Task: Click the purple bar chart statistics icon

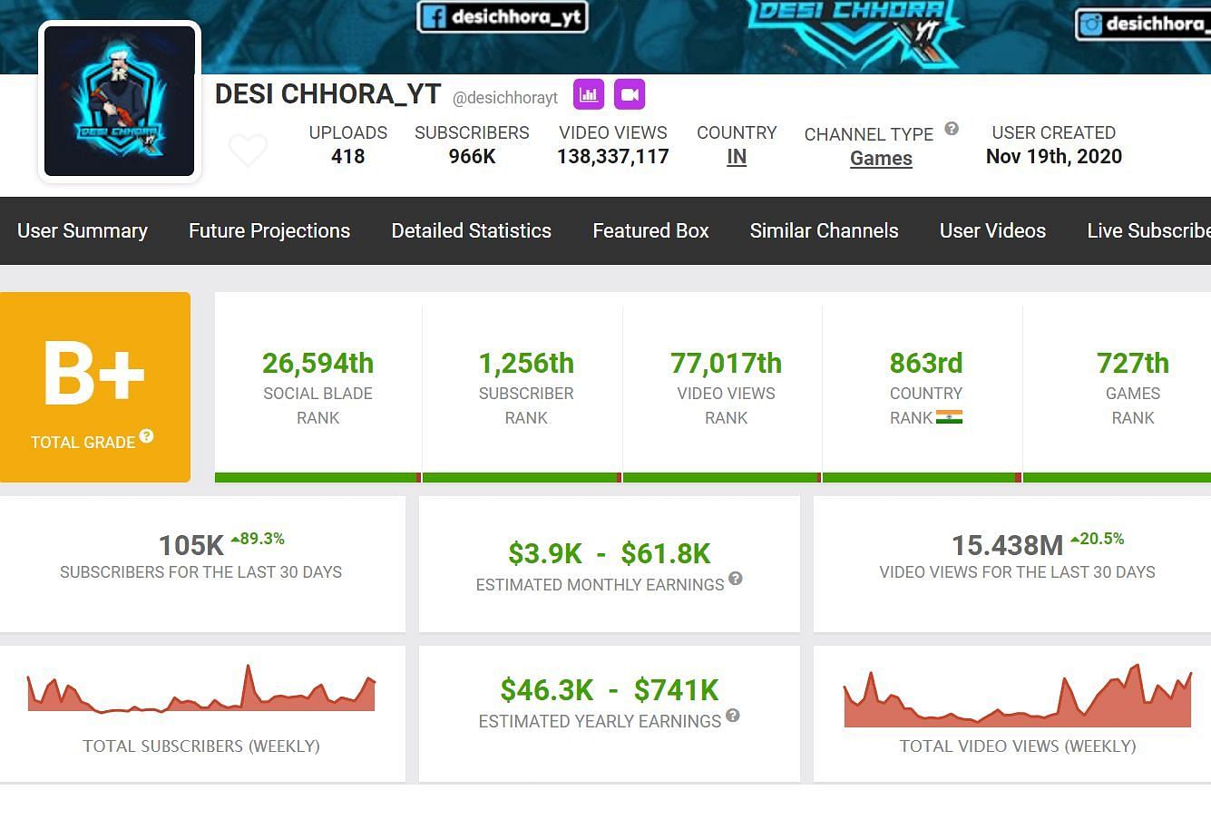Action: [x=589, y=94]
